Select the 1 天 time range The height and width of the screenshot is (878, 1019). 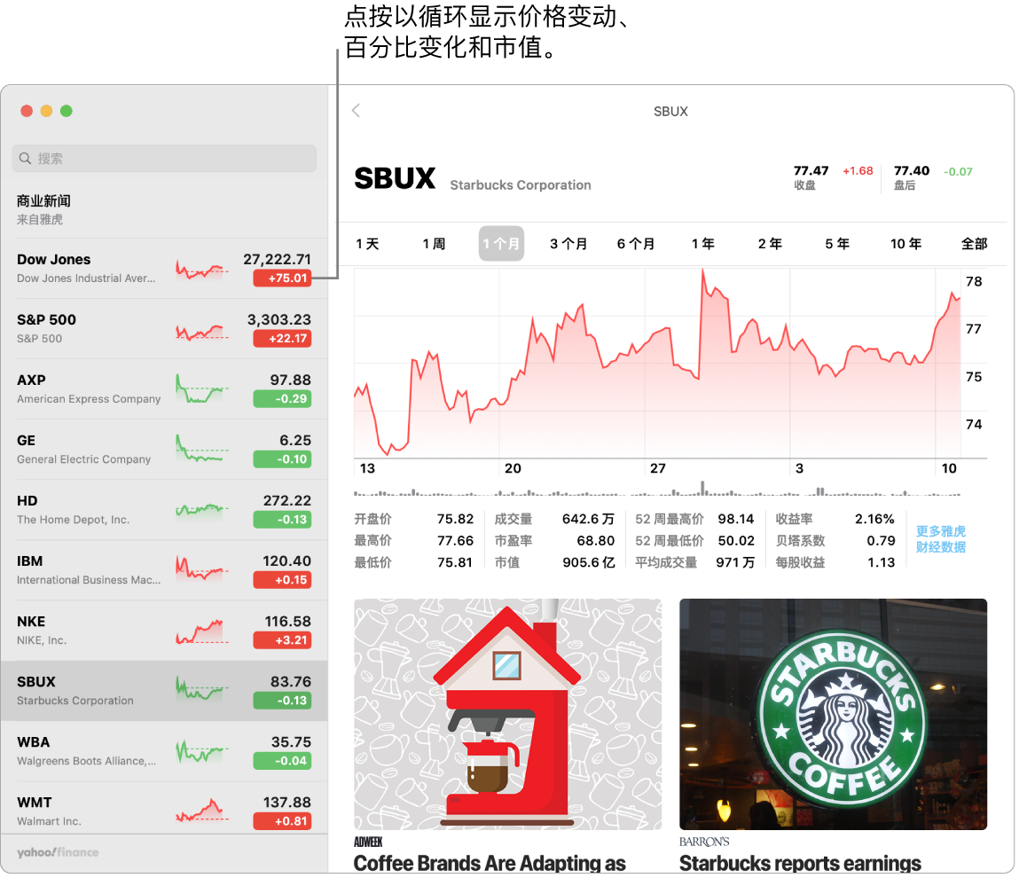[367, 244]
